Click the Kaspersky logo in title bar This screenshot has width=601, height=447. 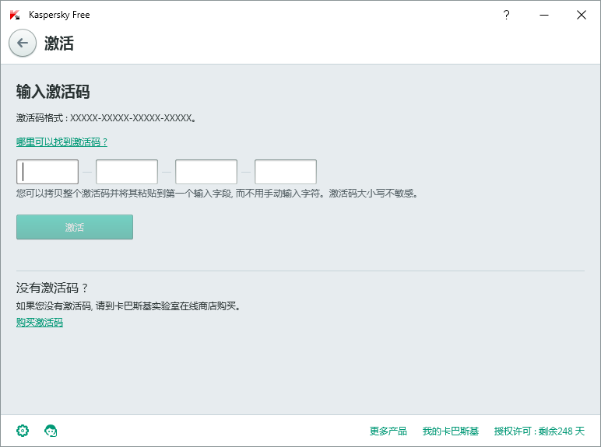tap(14, 15)
